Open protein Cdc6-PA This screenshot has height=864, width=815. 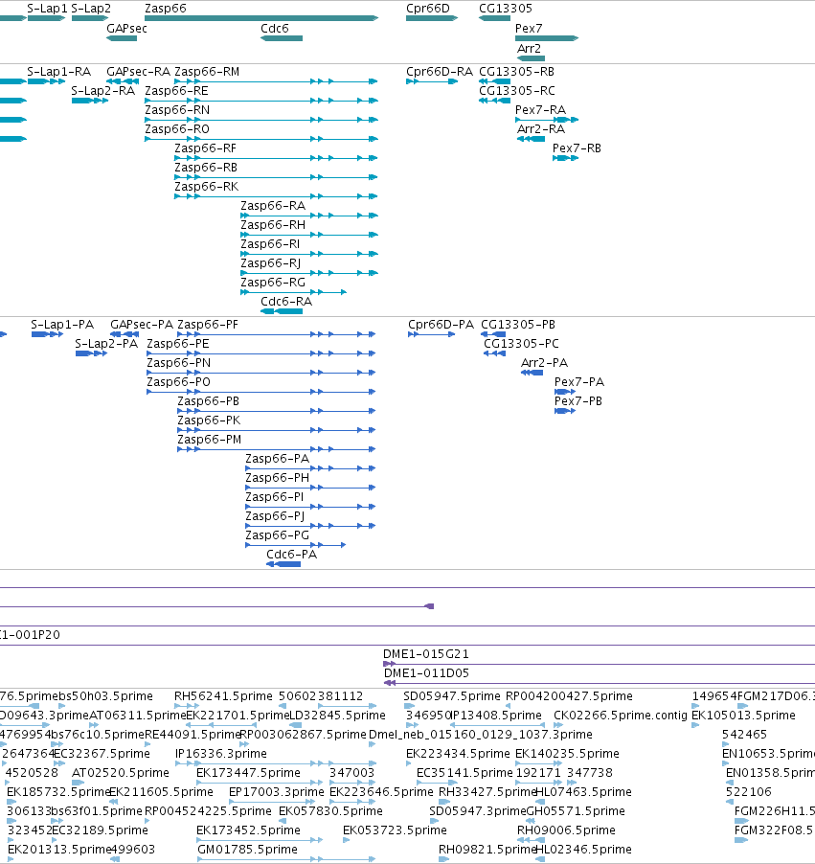pyautogui.click(x=291, y=555)
